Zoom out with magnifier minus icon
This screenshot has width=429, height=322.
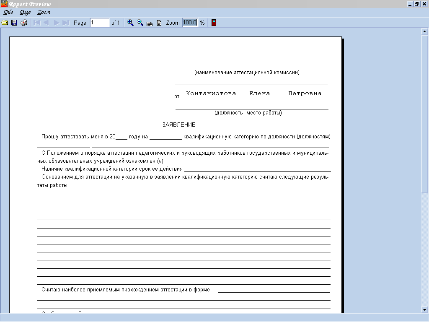click(x=140, y=23)
